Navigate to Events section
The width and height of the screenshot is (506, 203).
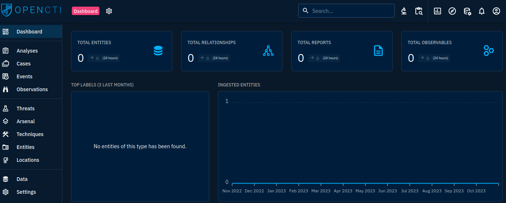[x=24, y=76]
